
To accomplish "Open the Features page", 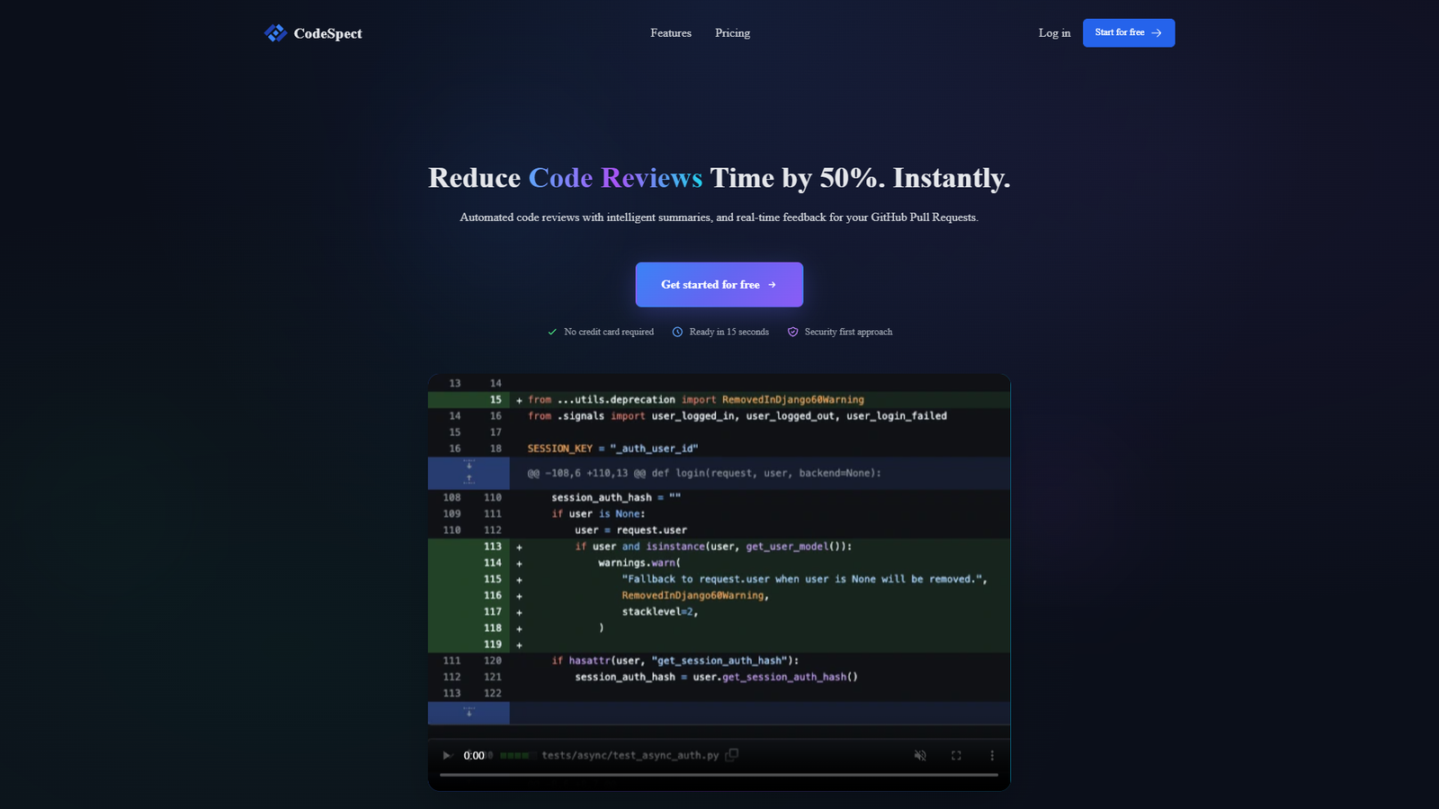I will (671, 33).
